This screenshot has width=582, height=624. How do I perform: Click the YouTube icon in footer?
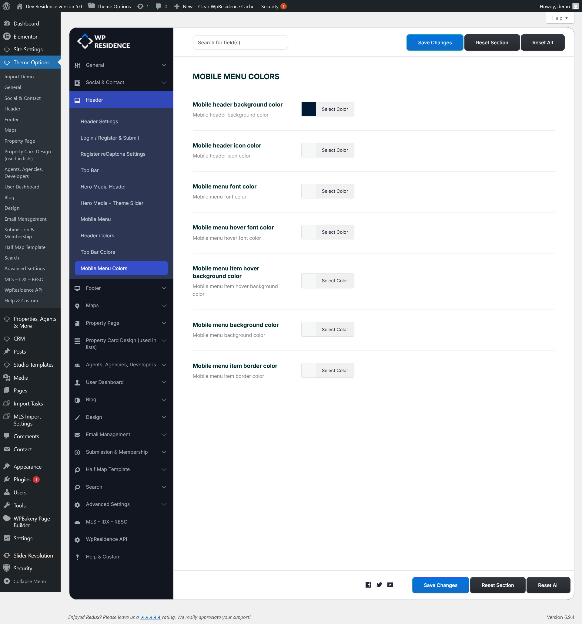(390, 585)
